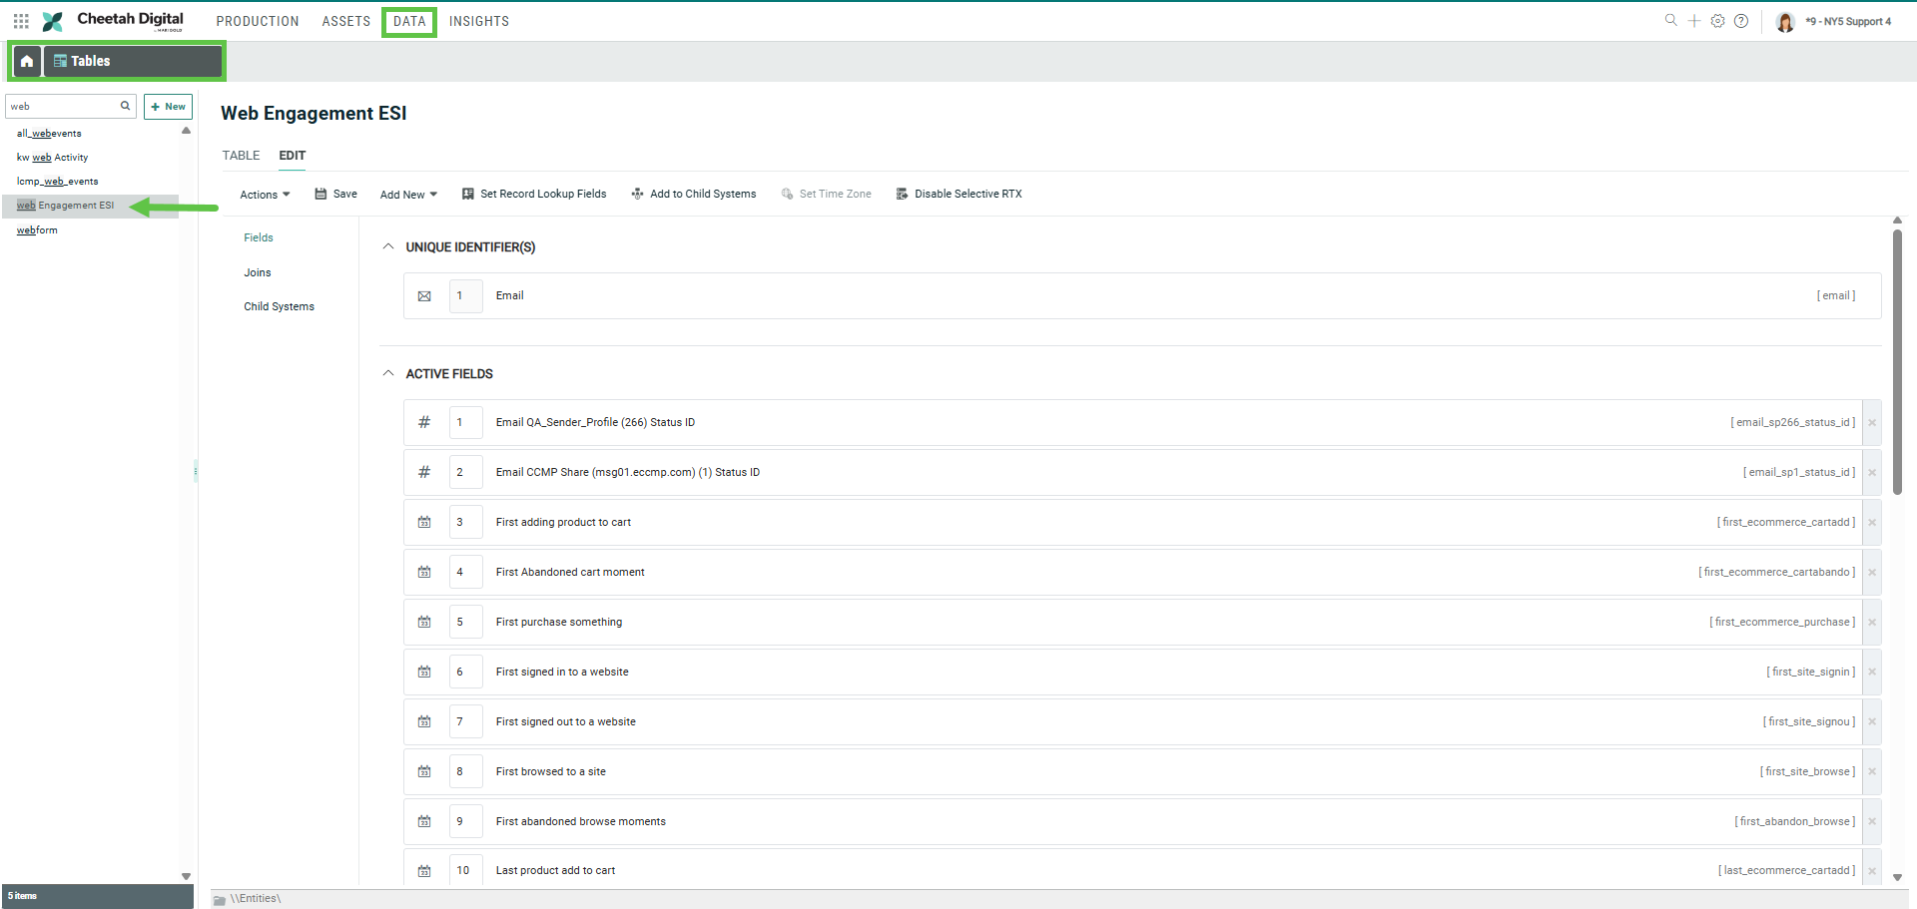Remove the First adding product to cart field

tap(1872, 523)
